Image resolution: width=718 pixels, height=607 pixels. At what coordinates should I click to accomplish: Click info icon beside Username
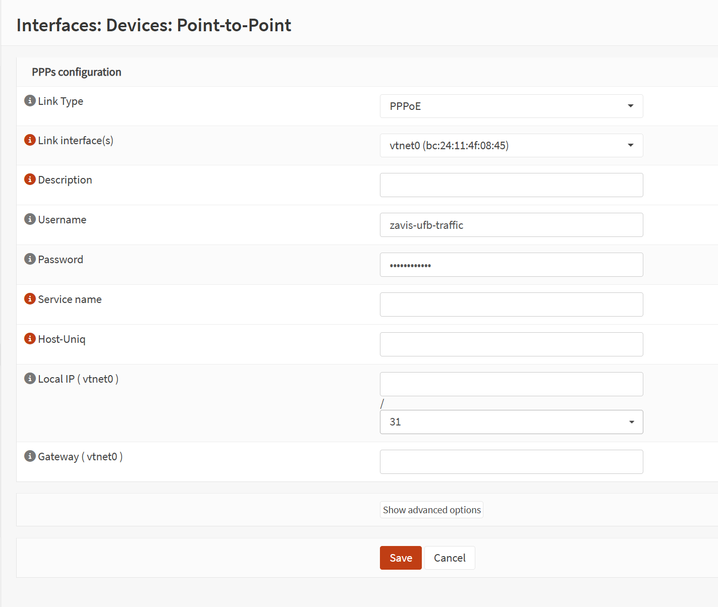pyautogui.click(x=30, y=219)
